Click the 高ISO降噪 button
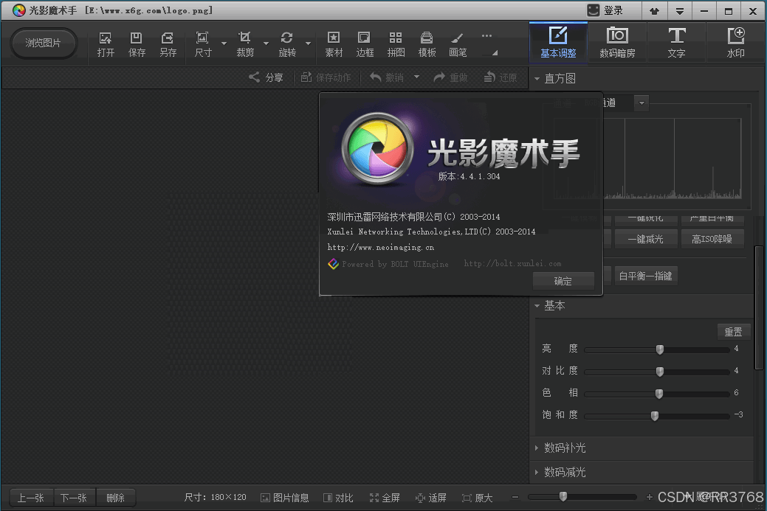767x511 pixels. (x=712, y=239)
